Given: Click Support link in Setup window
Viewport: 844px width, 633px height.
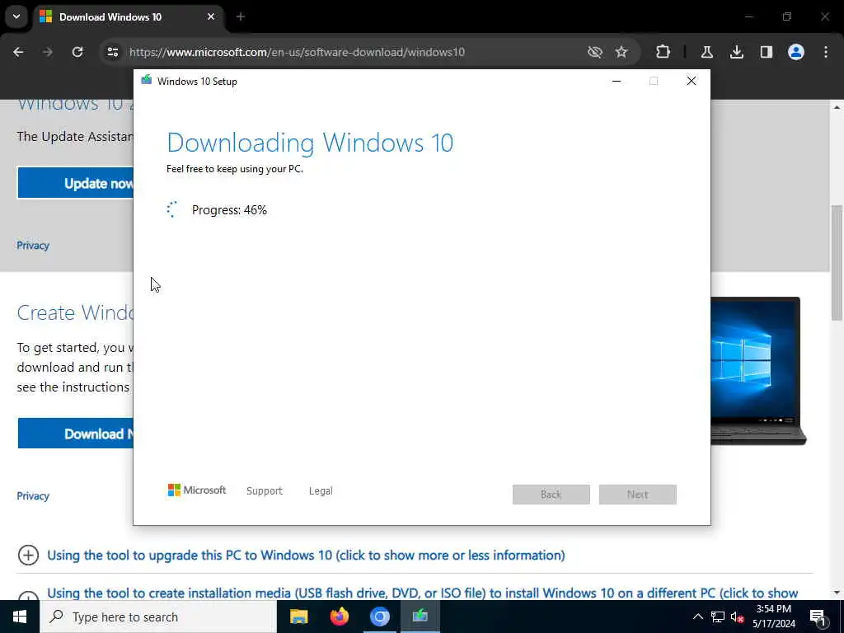Looking at the screenshot, I should coord(265,491).
